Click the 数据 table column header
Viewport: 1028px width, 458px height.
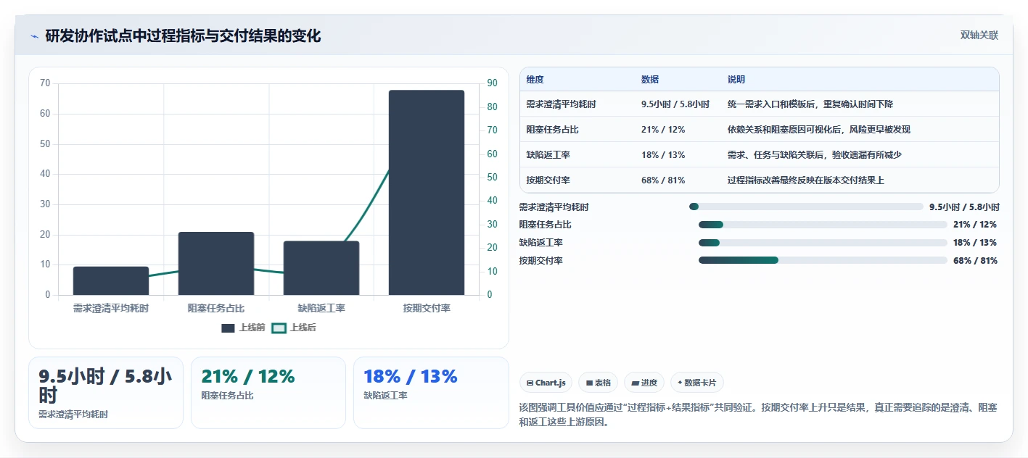pos(650,80)
